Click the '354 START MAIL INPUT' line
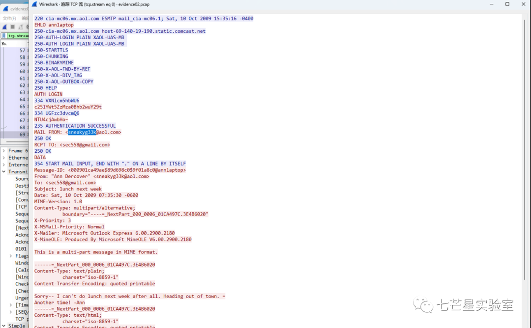 pyautogui.click(x=110, y=164)
